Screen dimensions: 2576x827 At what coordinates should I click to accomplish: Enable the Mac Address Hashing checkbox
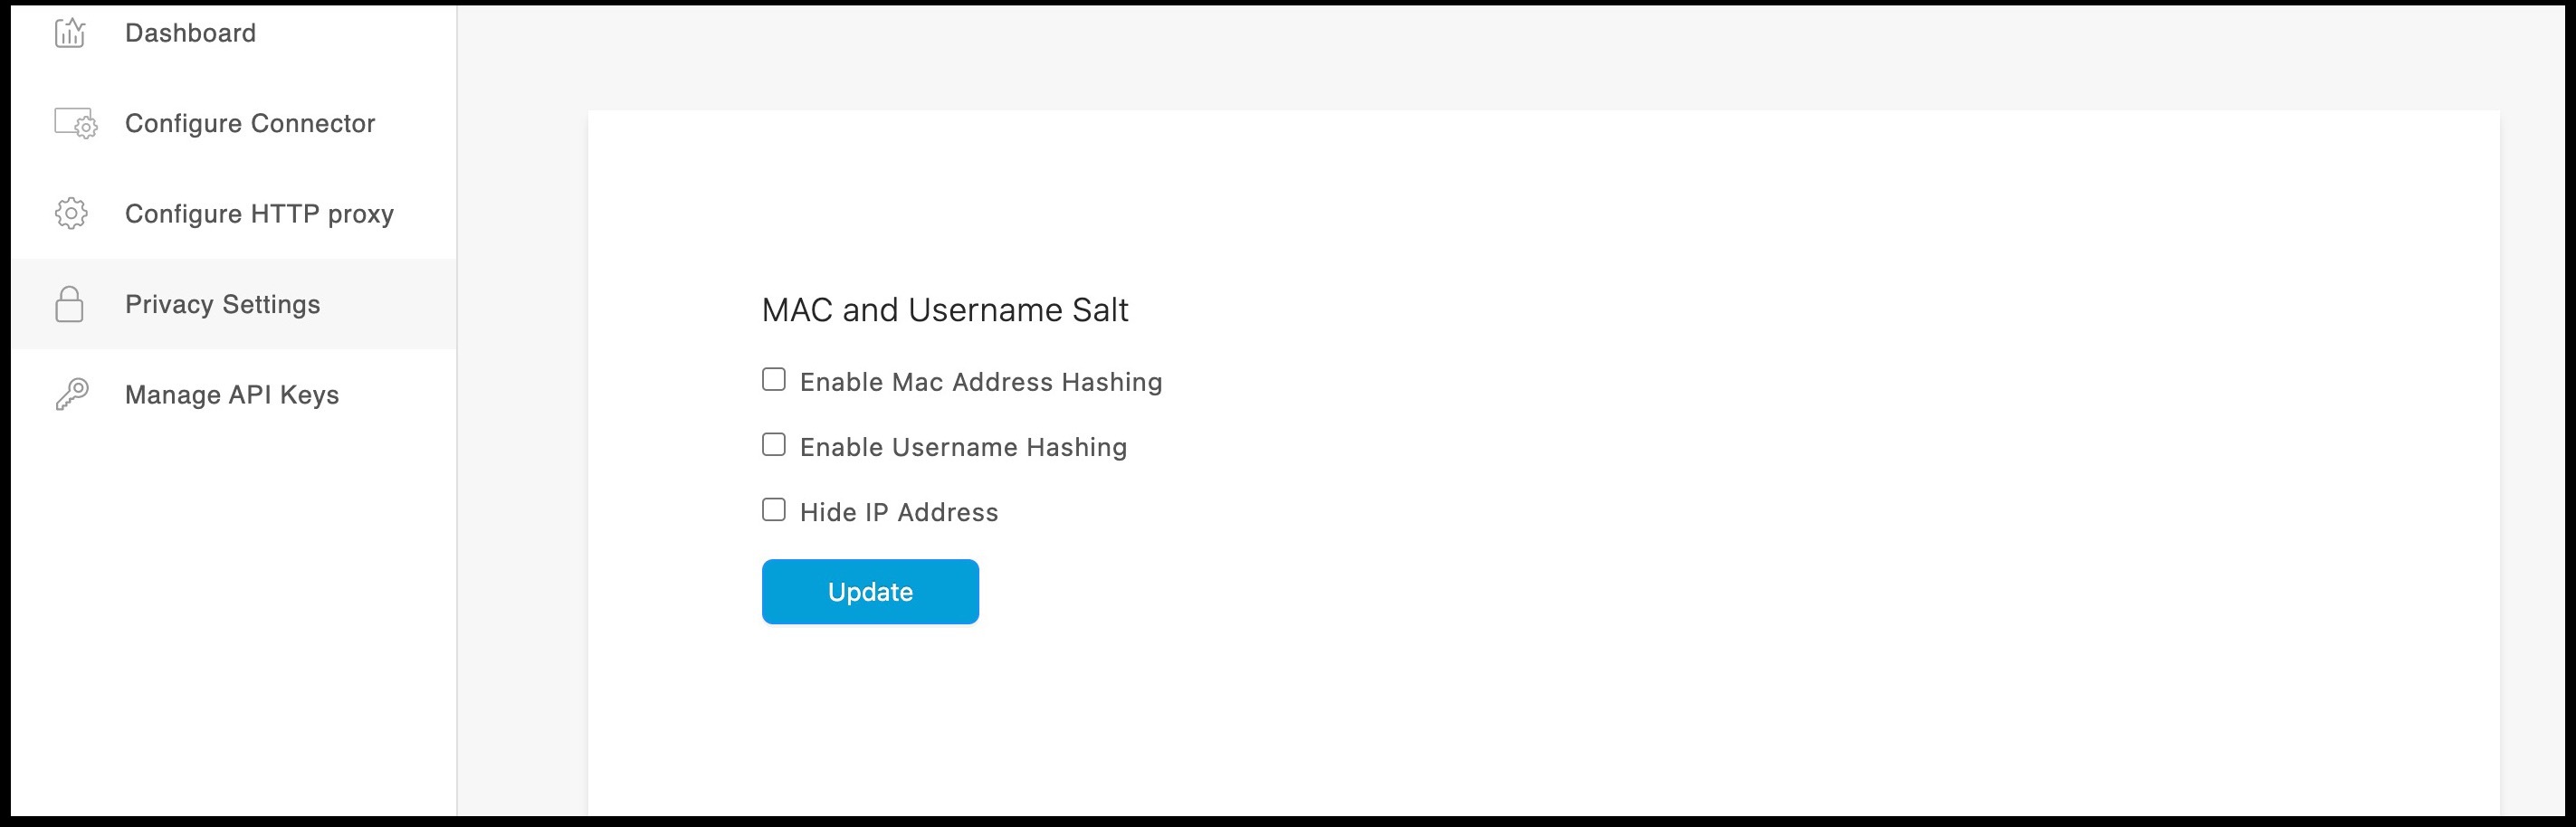click(772, 378)
